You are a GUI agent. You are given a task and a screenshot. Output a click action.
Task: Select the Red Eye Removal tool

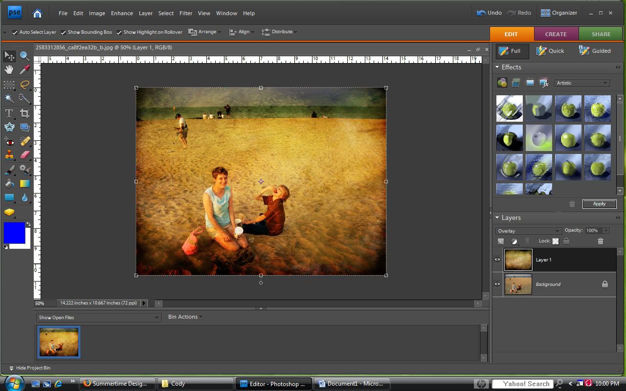pos(9,141)
